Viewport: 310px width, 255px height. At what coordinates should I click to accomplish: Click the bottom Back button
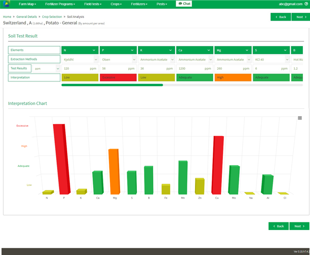(x=278, y=226)
